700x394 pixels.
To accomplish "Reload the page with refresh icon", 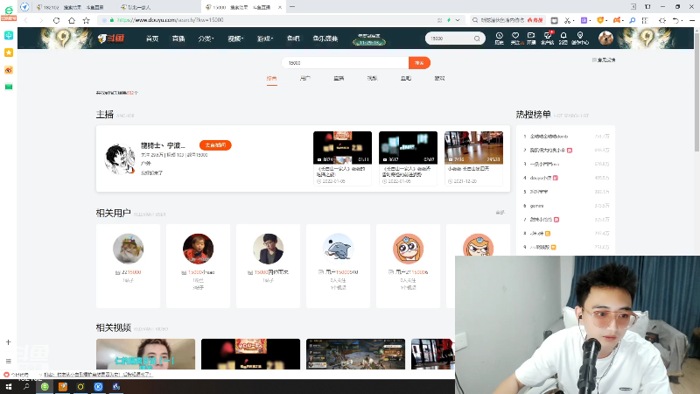I will (56, 20).
